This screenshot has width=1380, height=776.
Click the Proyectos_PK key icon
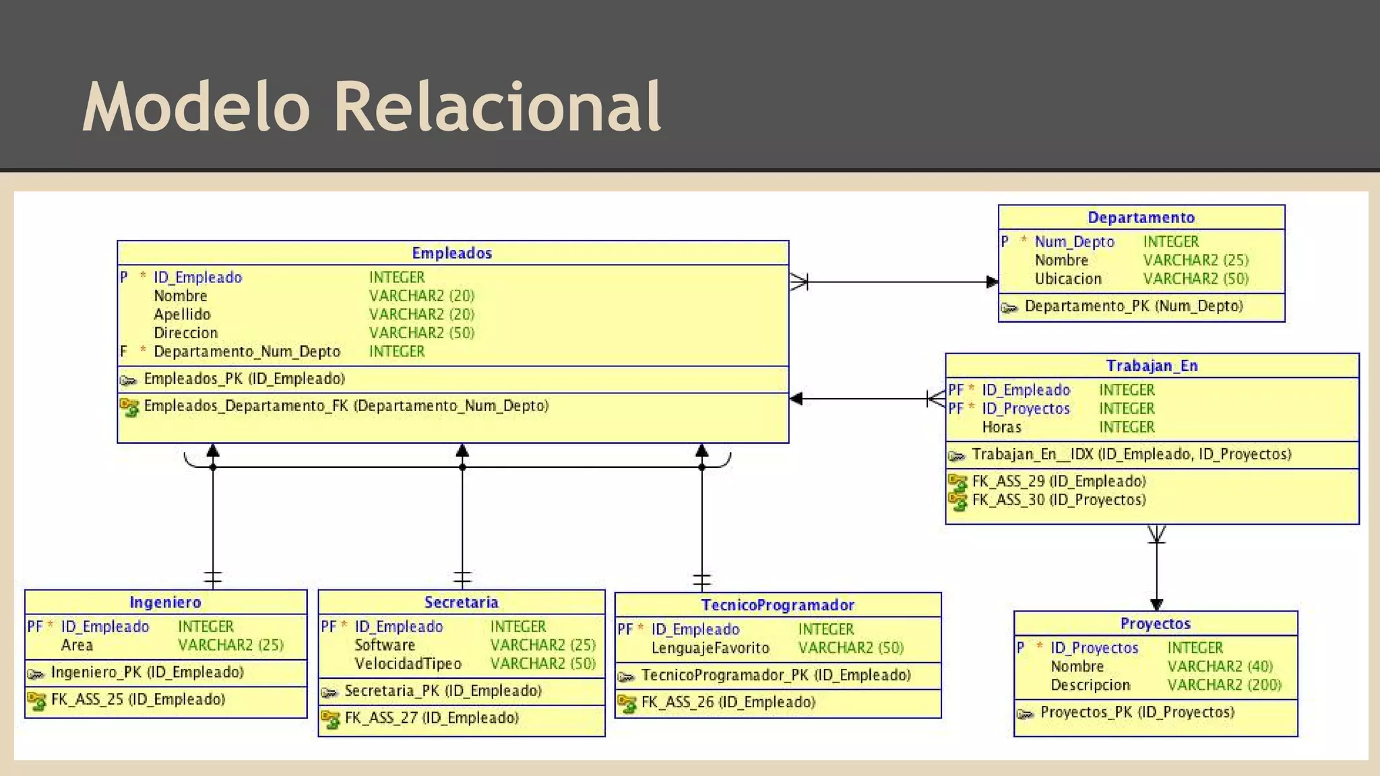pos(1025,714)
